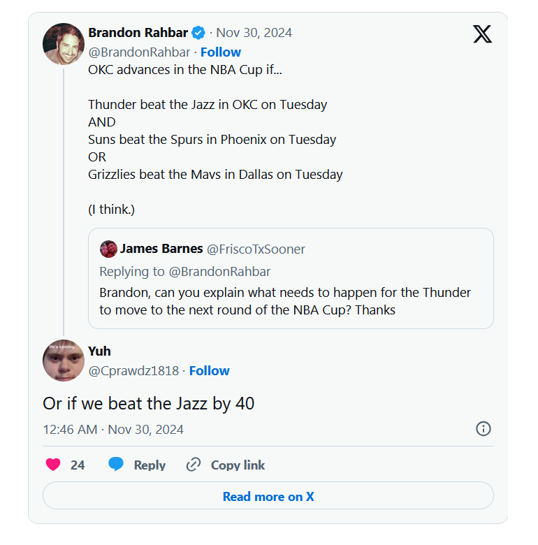Click James Barnes' small avatar

108,249
